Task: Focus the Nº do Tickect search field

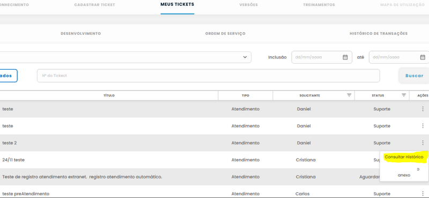Action: click(x=208, y=75)
